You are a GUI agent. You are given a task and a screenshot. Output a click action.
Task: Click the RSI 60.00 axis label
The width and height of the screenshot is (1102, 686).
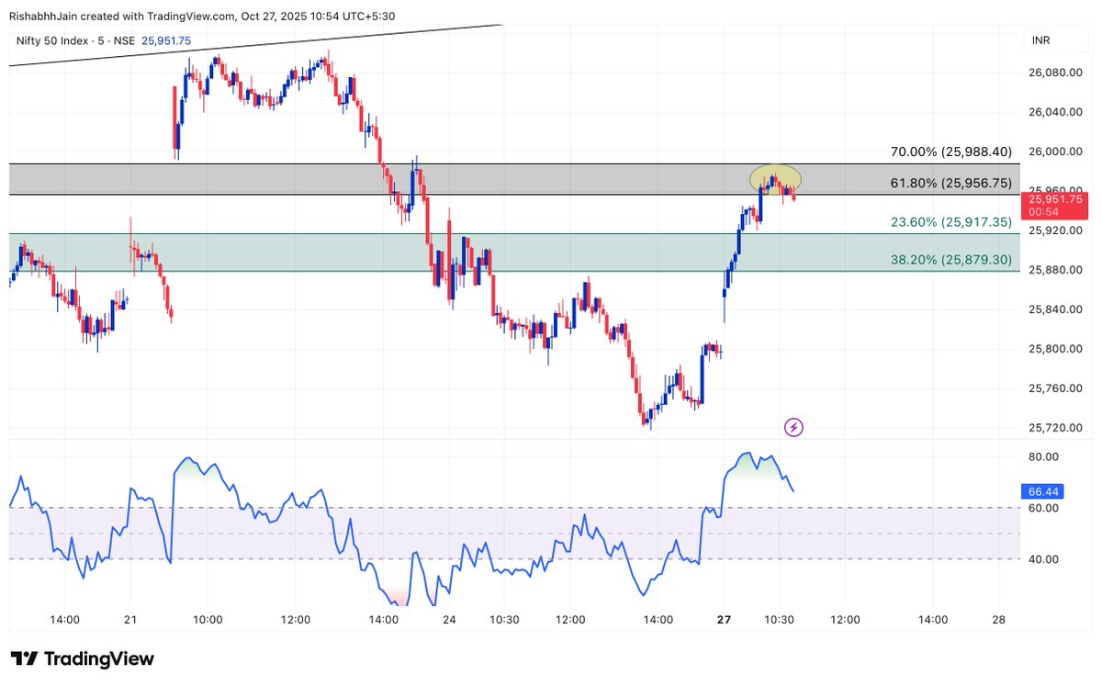click(1045, 508)
